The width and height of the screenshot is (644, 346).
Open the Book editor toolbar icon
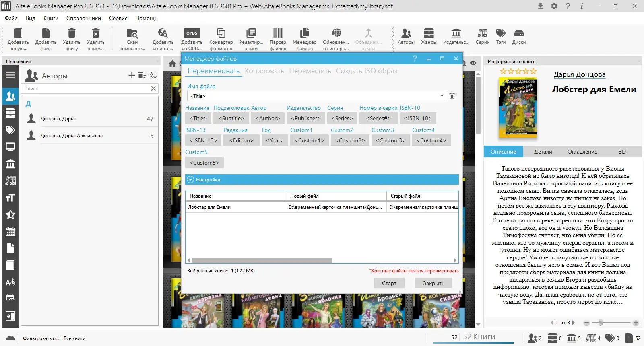(x=251, y=33)
